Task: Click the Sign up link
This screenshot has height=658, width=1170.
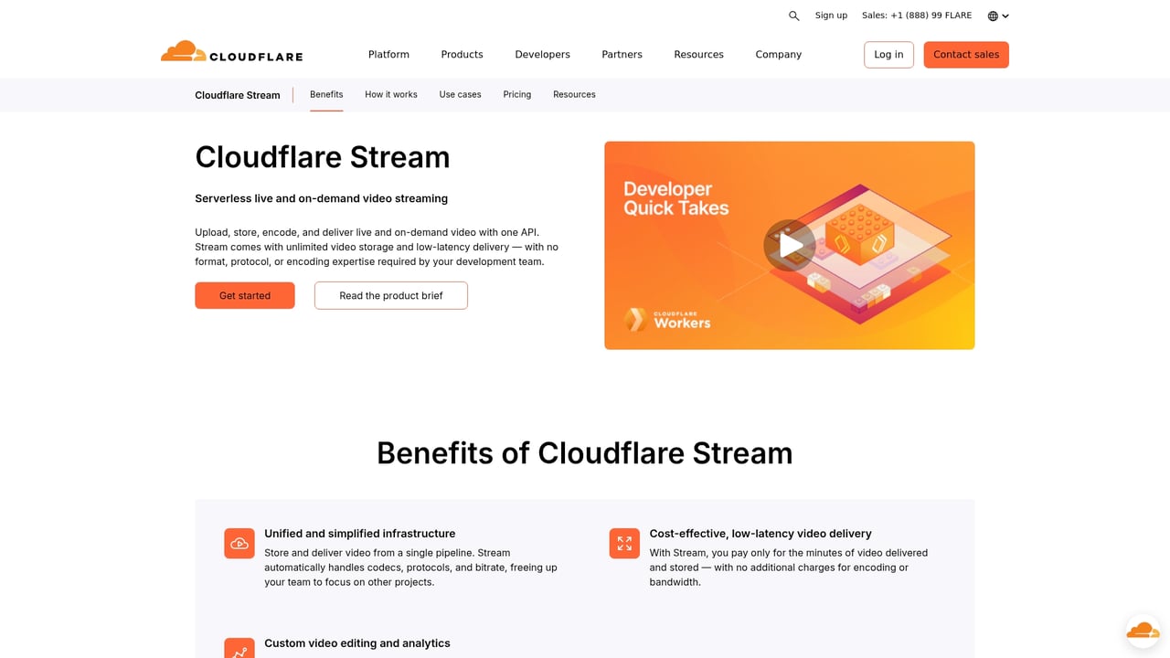Action: [x=831, y=16]
